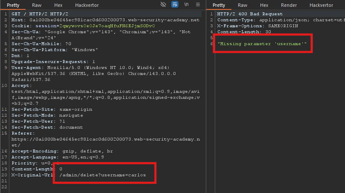This screenshot has height=193, width=345.
Task: Click the HTTP/2 400 Bad Request status line
Action: (x=250, y=14)
